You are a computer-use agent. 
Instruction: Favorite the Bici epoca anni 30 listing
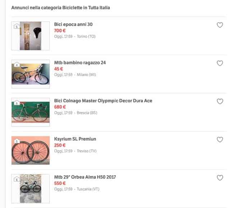[220, 25]
